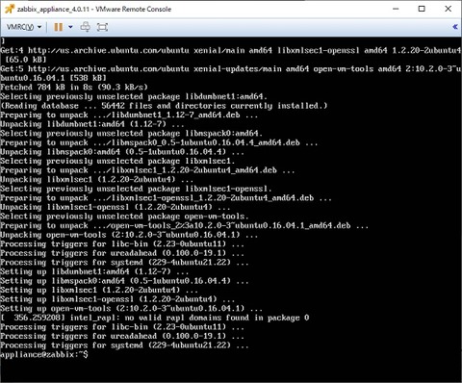Click the [65.0 kB] line
This screenshot has width=462, height=383.
pos(26,60)
